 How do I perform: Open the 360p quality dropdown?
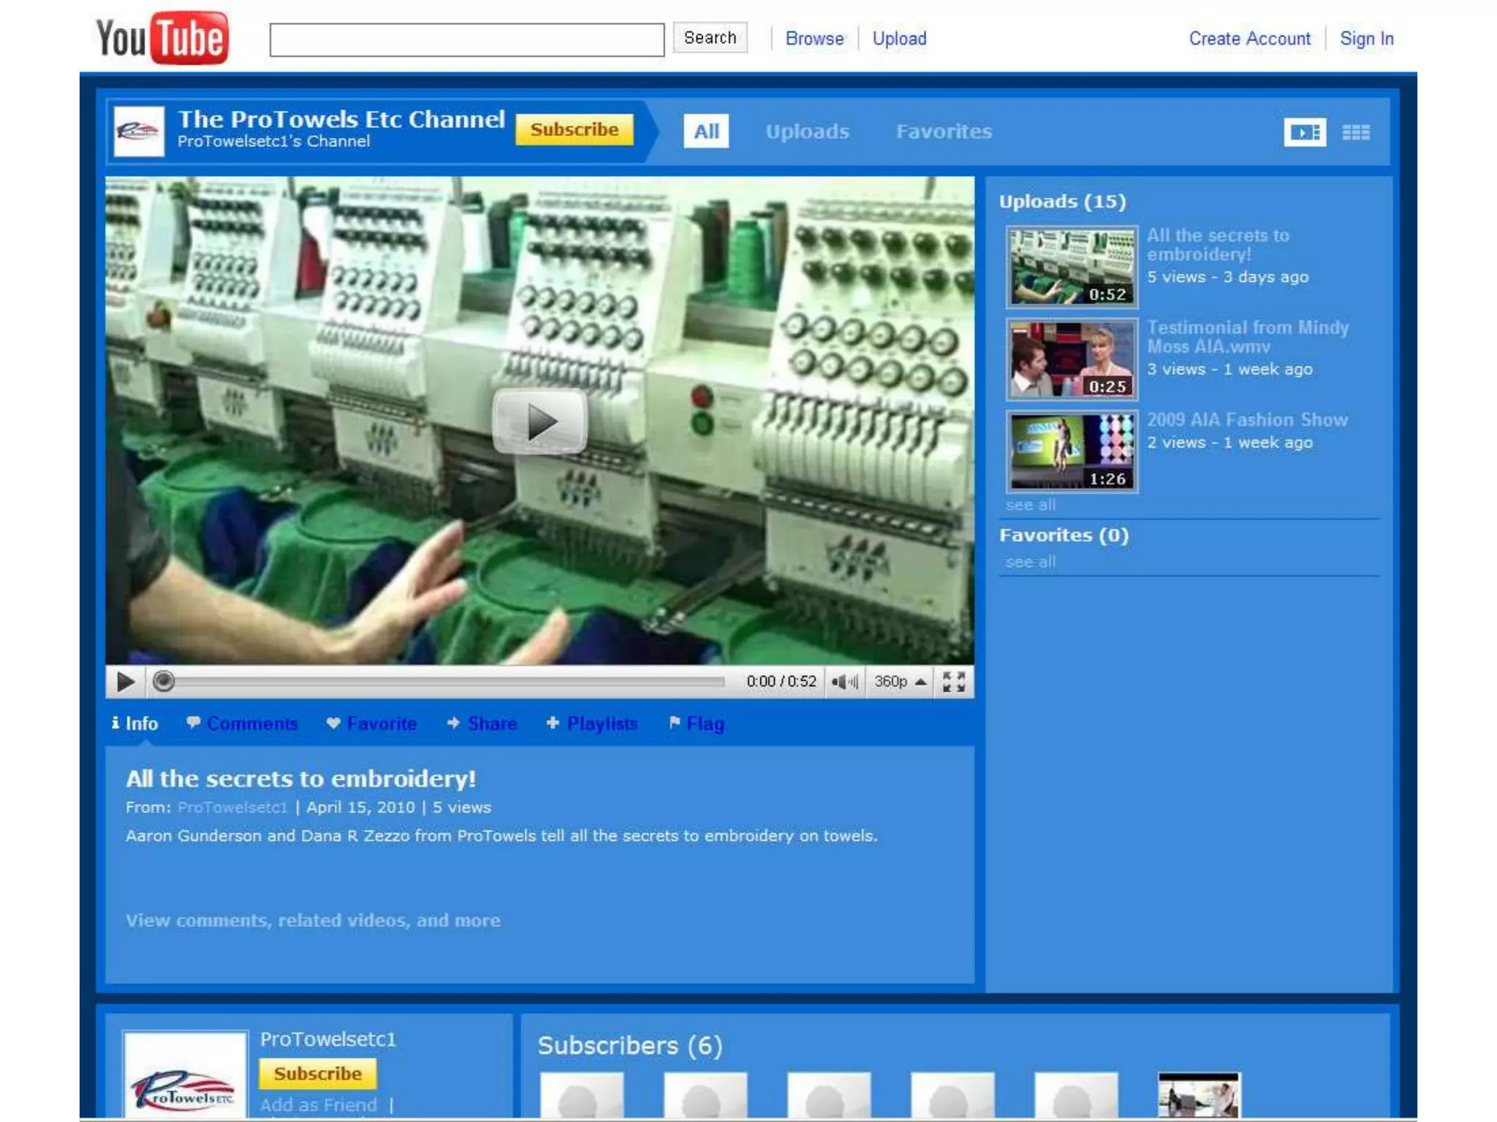(900, 682)
